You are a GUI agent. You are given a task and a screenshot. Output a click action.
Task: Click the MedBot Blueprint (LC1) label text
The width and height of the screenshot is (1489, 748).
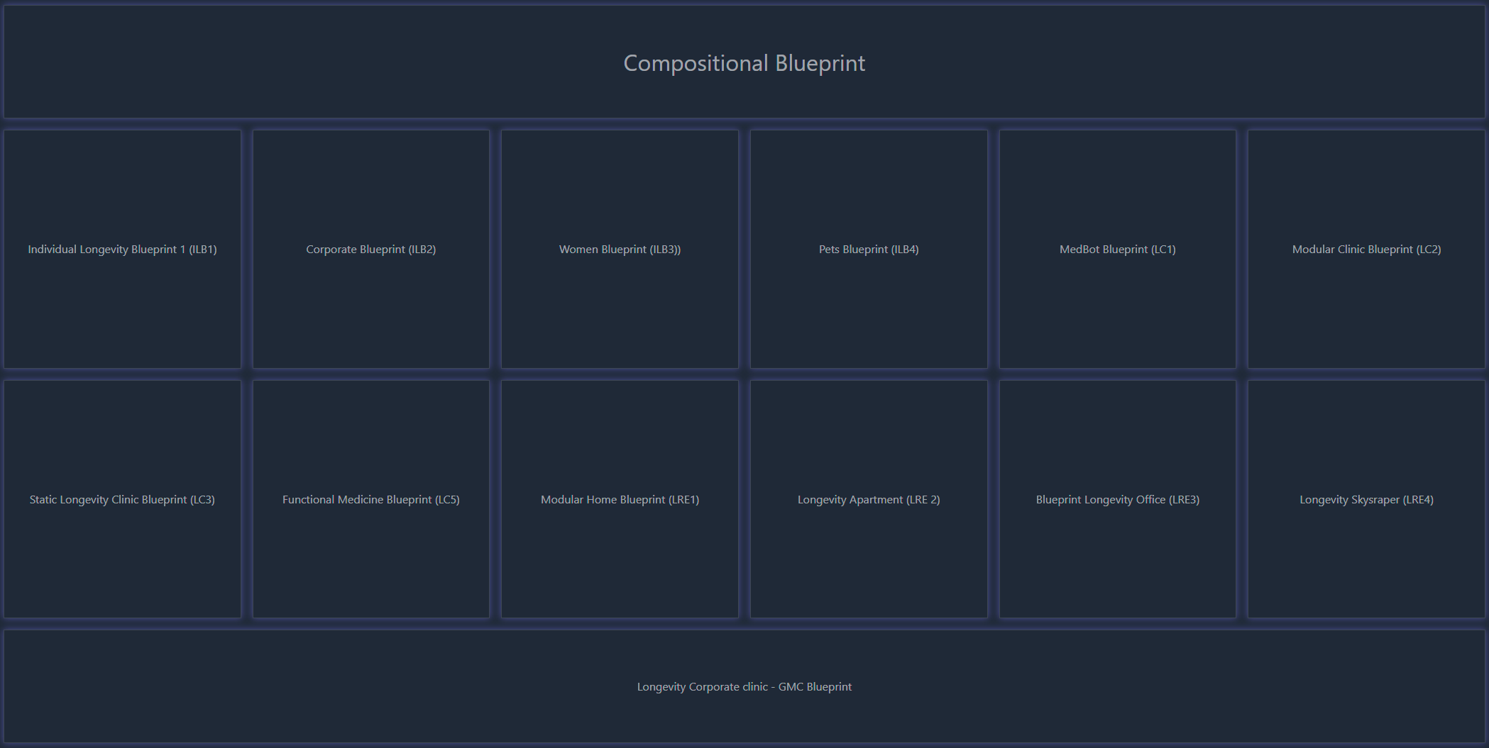tap(1117, 250)
